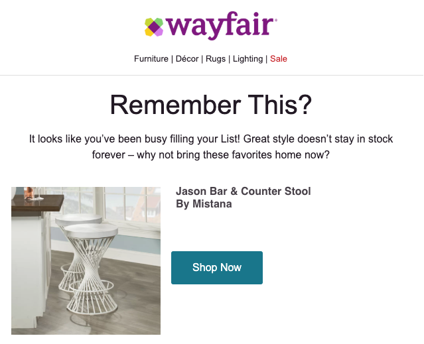
Task: Click the By Mistana brand text
Action: (204, 204)
